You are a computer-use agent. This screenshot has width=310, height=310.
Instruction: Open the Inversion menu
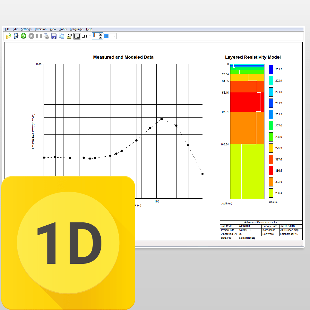[40, 29]
